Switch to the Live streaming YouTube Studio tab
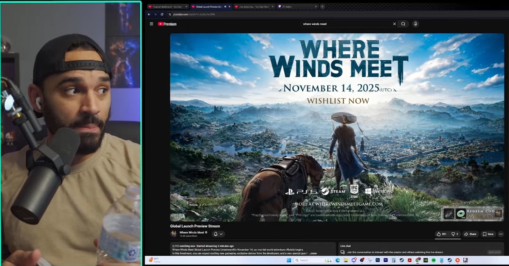The width and height of the screenshot is (509, 266). [x=254, y=7]
